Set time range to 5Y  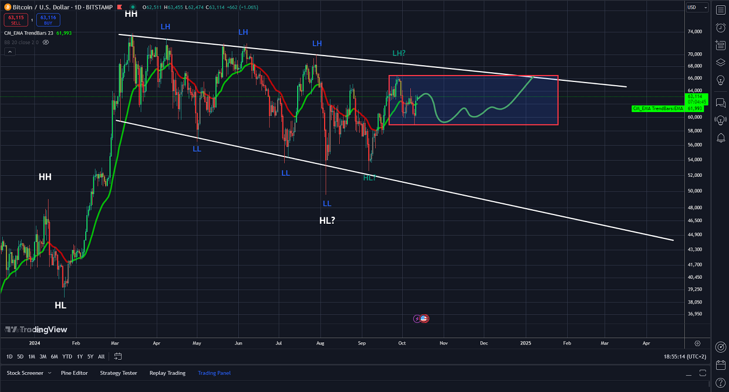[x=90, y=356]
